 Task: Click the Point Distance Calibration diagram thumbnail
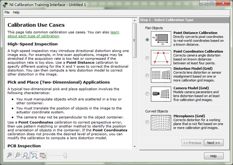pos(161,39)
